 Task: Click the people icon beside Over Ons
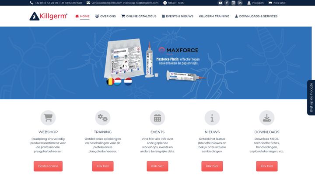97,16
